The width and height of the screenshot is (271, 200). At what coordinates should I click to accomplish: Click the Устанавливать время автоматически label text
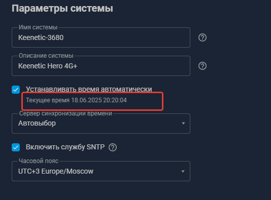pyautogui.click(x=89, y=89)
